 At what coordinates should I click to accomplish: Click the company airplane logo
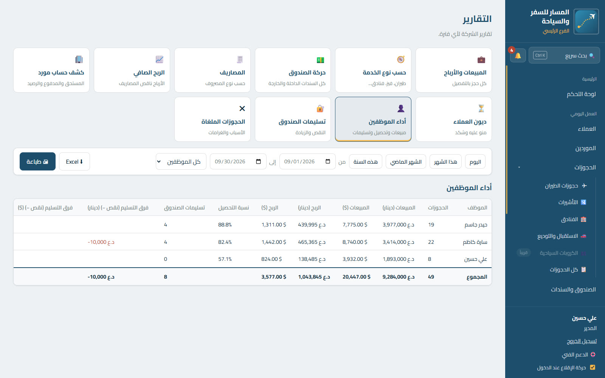[586, 22]
